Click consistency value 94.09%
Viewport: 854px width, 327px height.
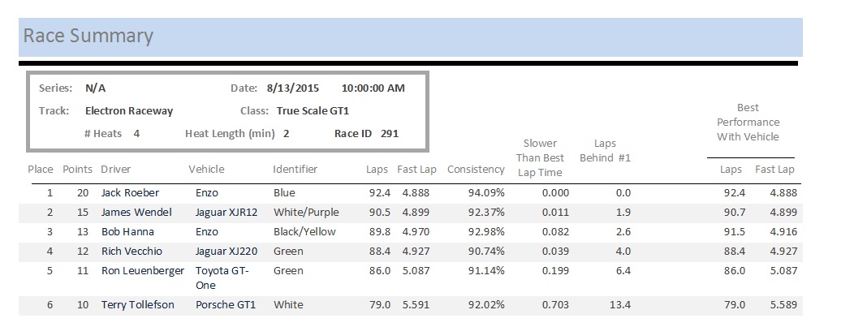tap(486, 192)
